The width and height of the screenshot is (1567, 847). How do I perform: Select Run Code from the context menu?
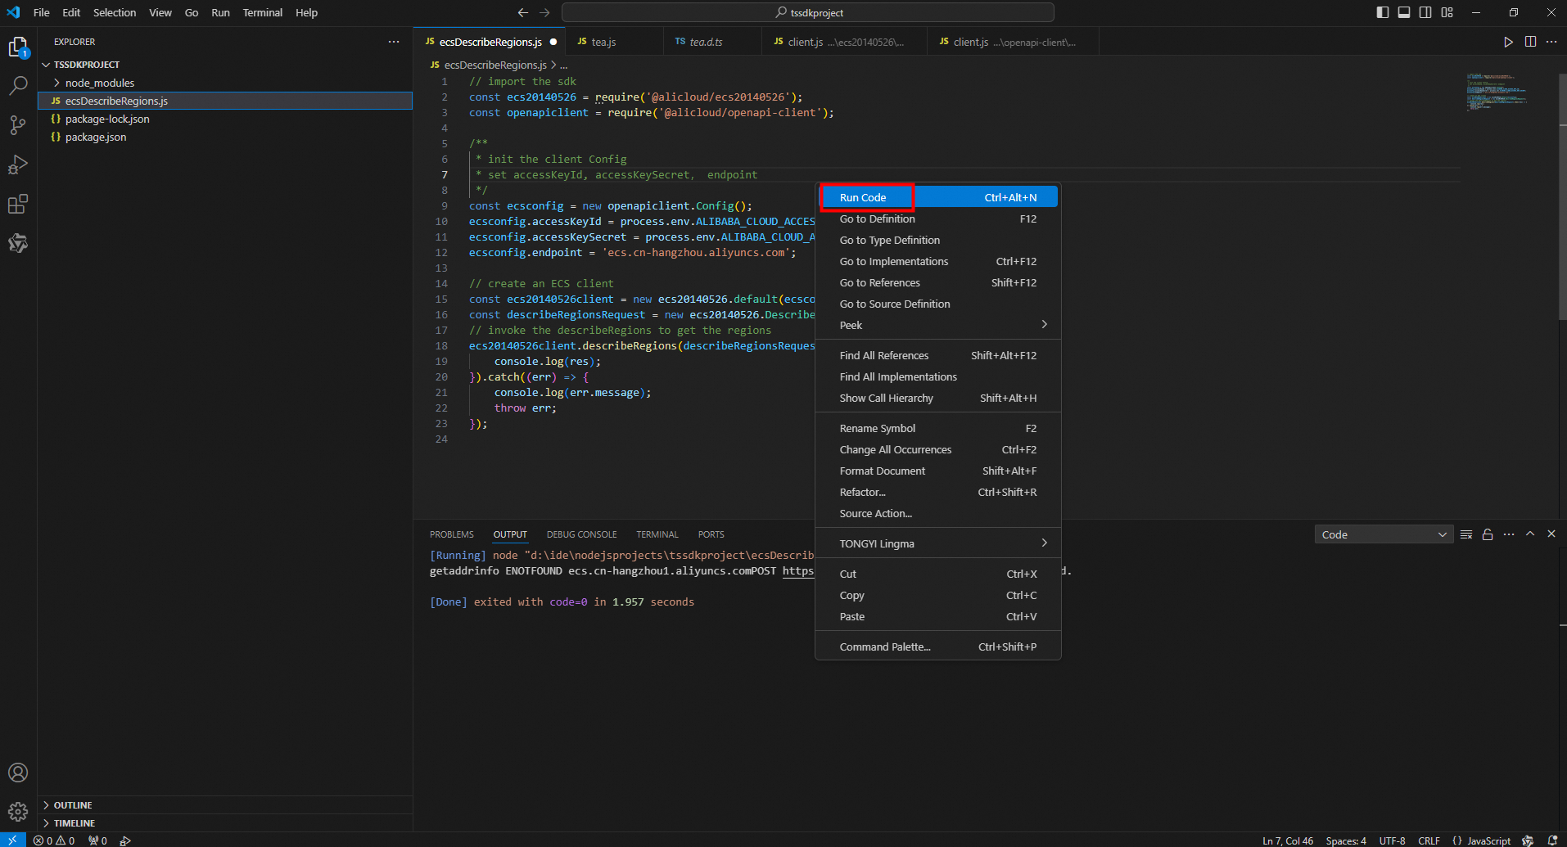pos(938,197)
